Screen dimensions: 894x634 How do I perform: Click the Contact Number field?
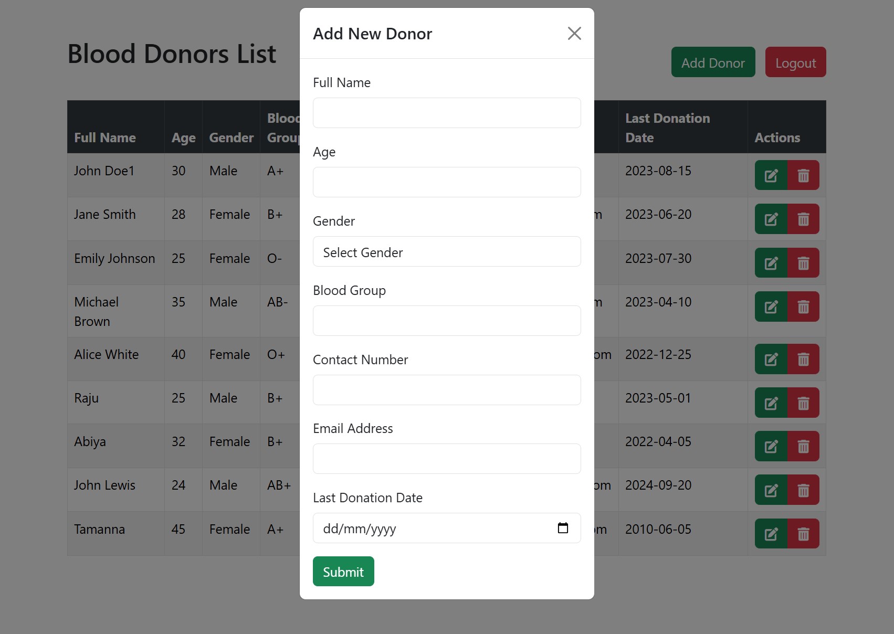(x=447, y=390)
